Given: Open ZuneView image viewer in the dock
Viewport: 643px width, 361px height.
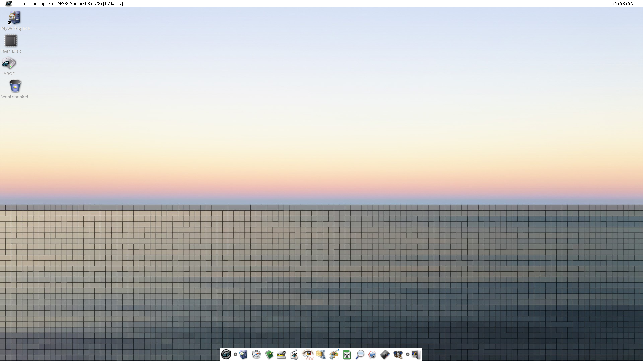Looking at the screenshot, I should pyautogui.click(x=308, y=355).
